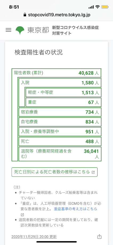The image size is (113, 245).
Task: Follow the 重症基準の考え方はこちら link
Action: pyautogui.click(x=75, y=209)
